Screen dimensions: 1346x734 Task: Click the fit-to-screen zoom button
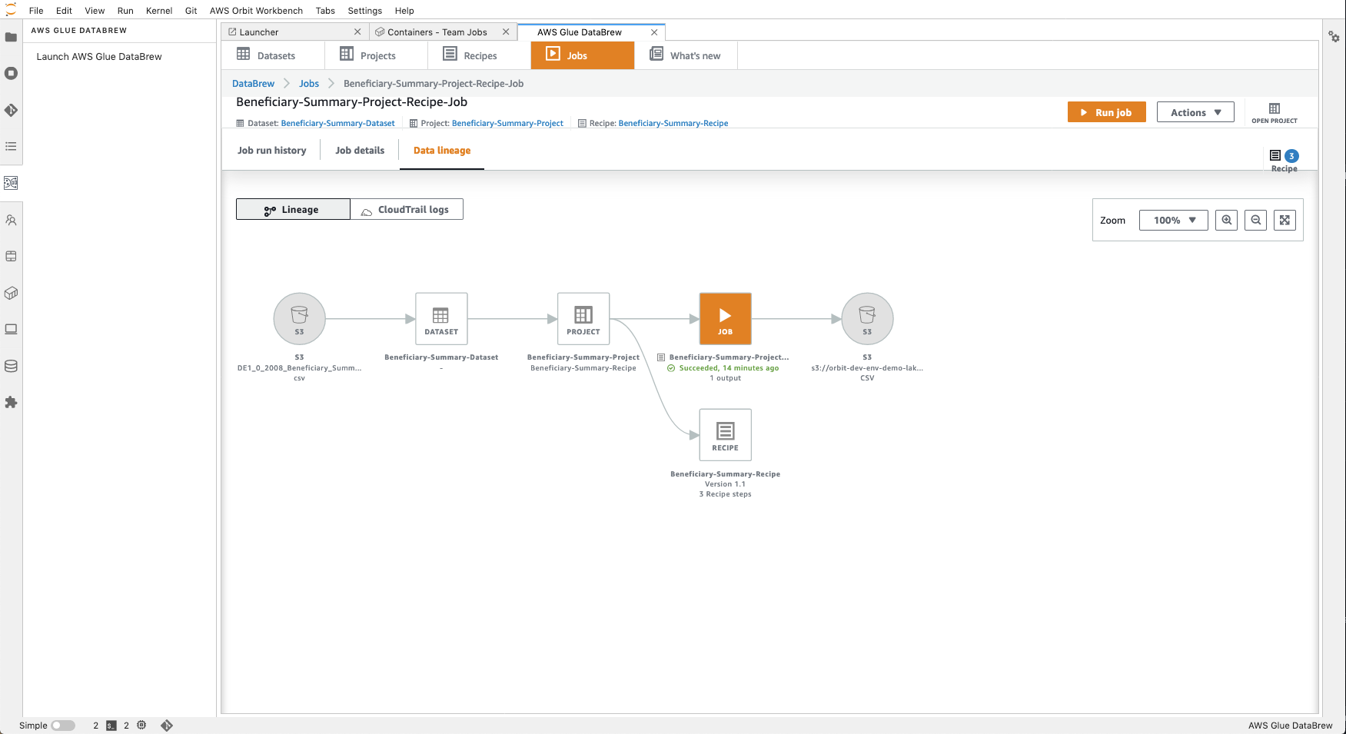point(1285,221)
